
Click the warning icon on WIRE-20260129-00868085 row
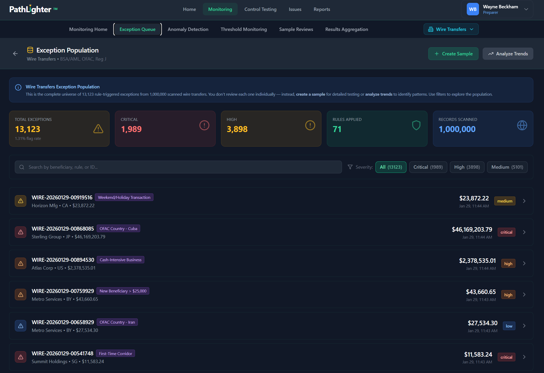(x=21, y=232)
